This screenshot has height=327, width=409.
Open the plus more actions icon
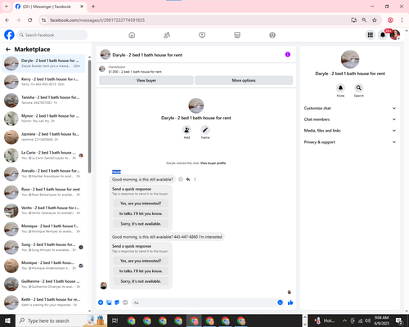point(101,302)
